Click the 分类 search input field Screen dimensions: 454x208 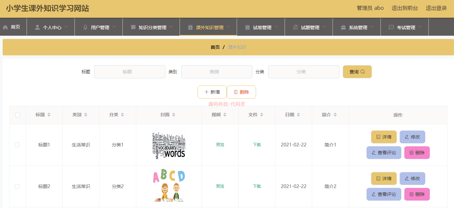[304, 72]
